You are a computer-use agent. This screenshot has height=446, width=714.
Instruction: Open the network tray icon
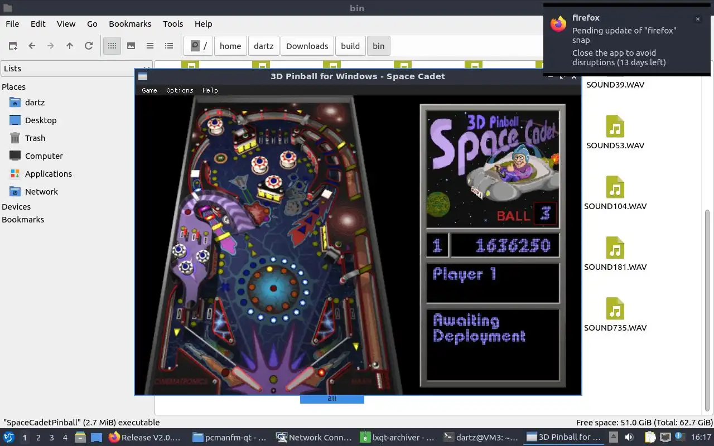pyautogui.click(x=665, y=438)
